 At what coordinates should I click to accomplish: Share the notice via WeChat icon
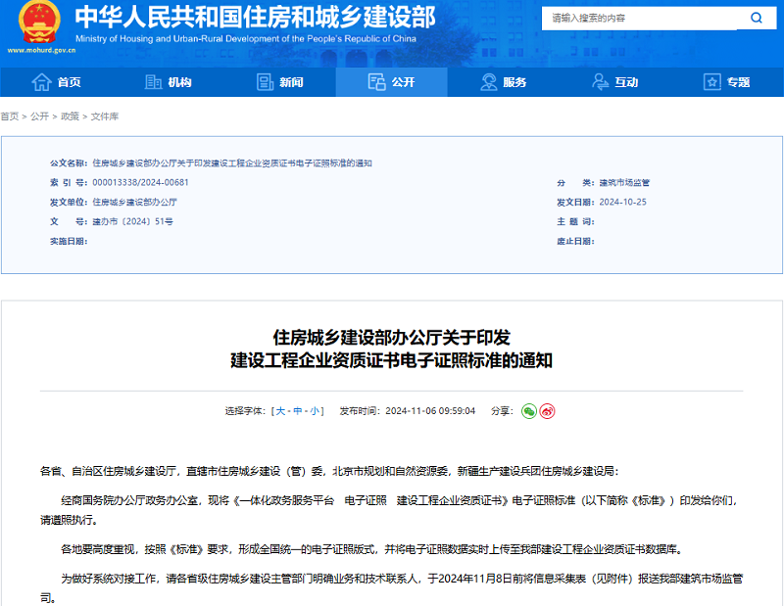(530, 411)
